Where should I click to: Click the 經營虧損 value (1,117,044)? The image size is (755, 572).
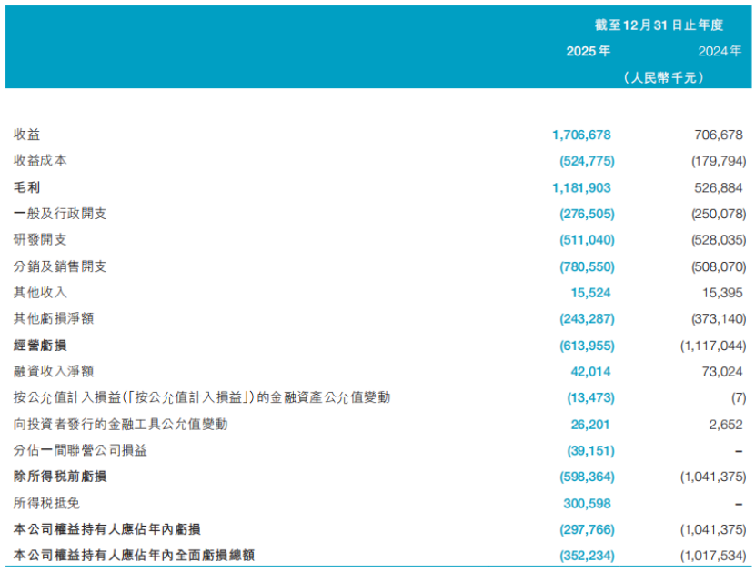712,346
